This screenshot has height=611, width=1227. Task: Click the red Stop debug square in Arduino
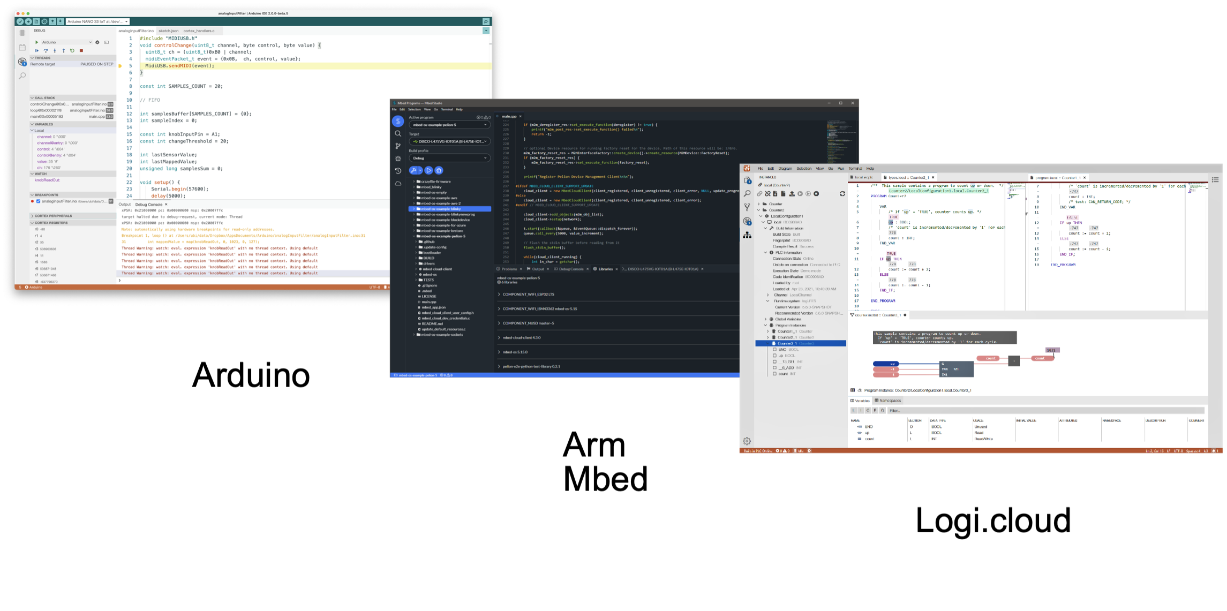[x=81, y=51]
